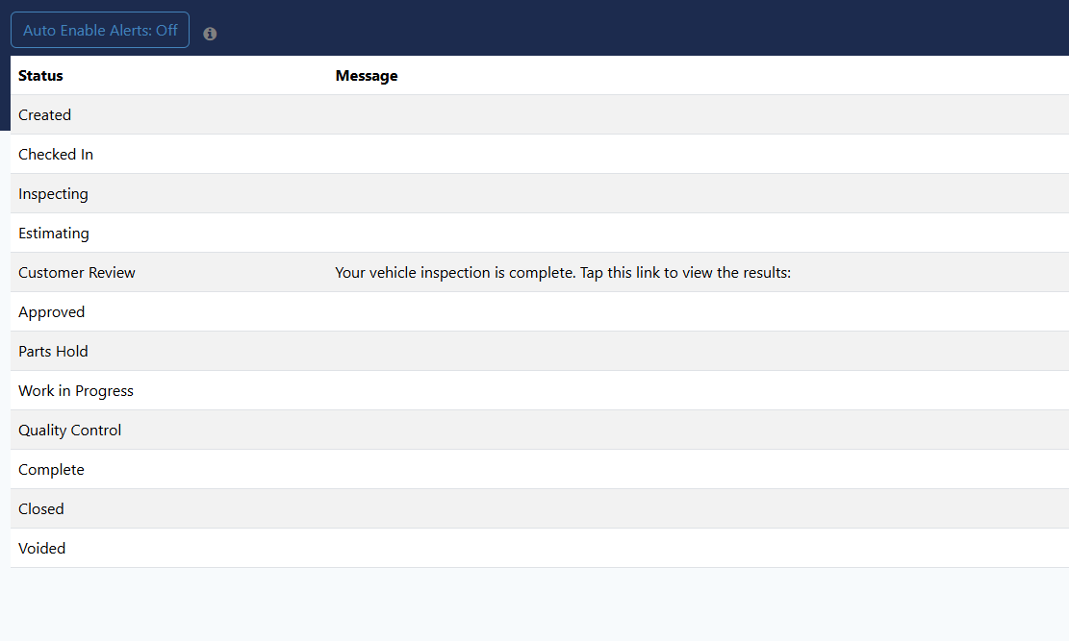Open the Estimating status row
This screenshot has width=1069, height=641.
coord(540,233)
